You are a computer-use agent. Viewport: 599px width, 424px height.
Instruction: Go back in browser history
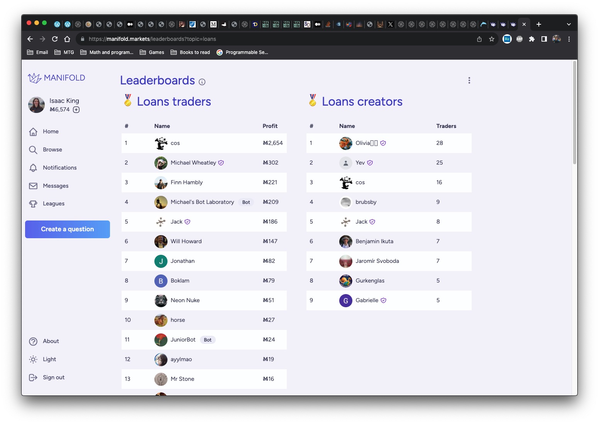(x=30, y=39)
